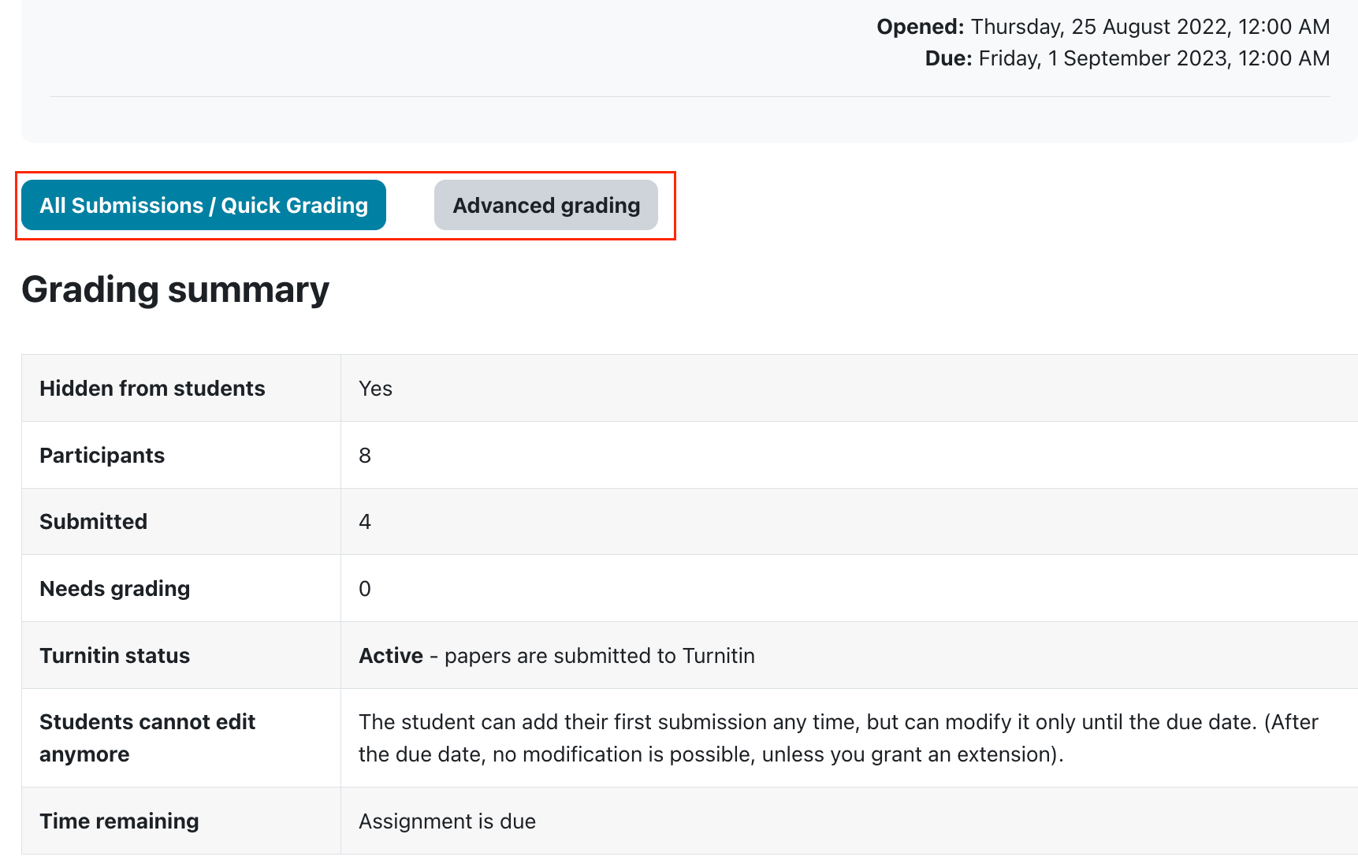The image size is (1358, 864).
Task: Click the needs grading count of 0
Action: pos(365,589)
